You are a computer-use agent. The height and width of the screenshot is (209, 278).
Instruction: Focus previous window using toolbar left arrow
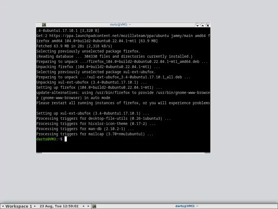point(83,206)
